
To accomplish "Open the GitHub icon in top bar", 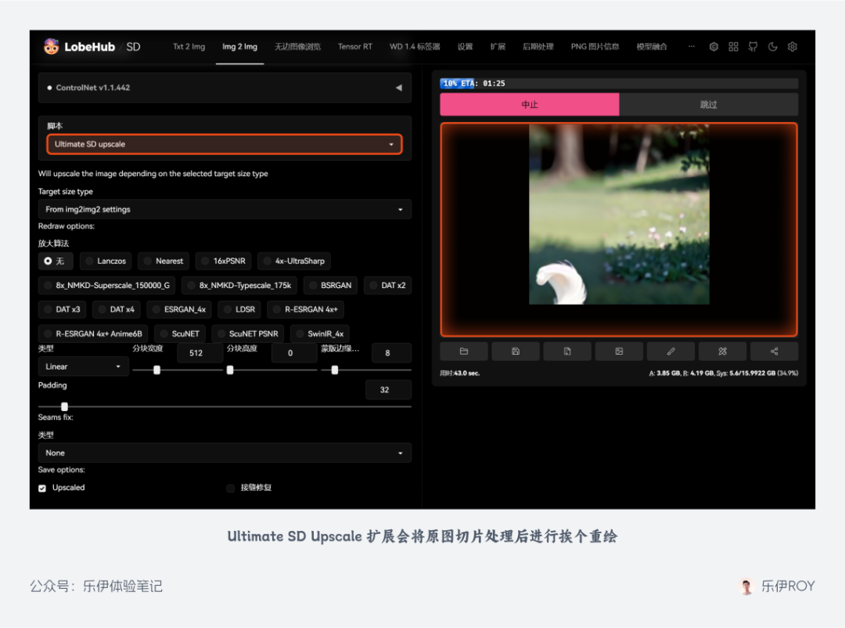I will pos(753,47).
